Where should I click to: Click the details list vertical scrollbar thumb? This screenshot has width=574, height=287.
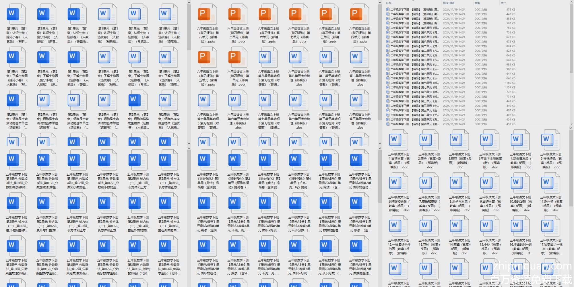point(571,38)
